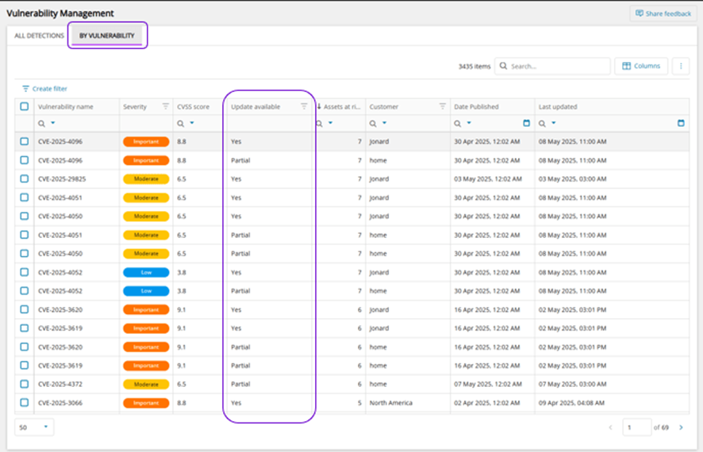703x452 pixels.
Task: Click 03 May 2025, 12:02 AM date cell
Action: pyautogui.click(x=488, y=178)
